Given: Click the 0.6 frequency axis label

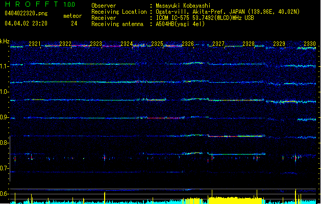Looking at the screenshot, I should (5, 194).
